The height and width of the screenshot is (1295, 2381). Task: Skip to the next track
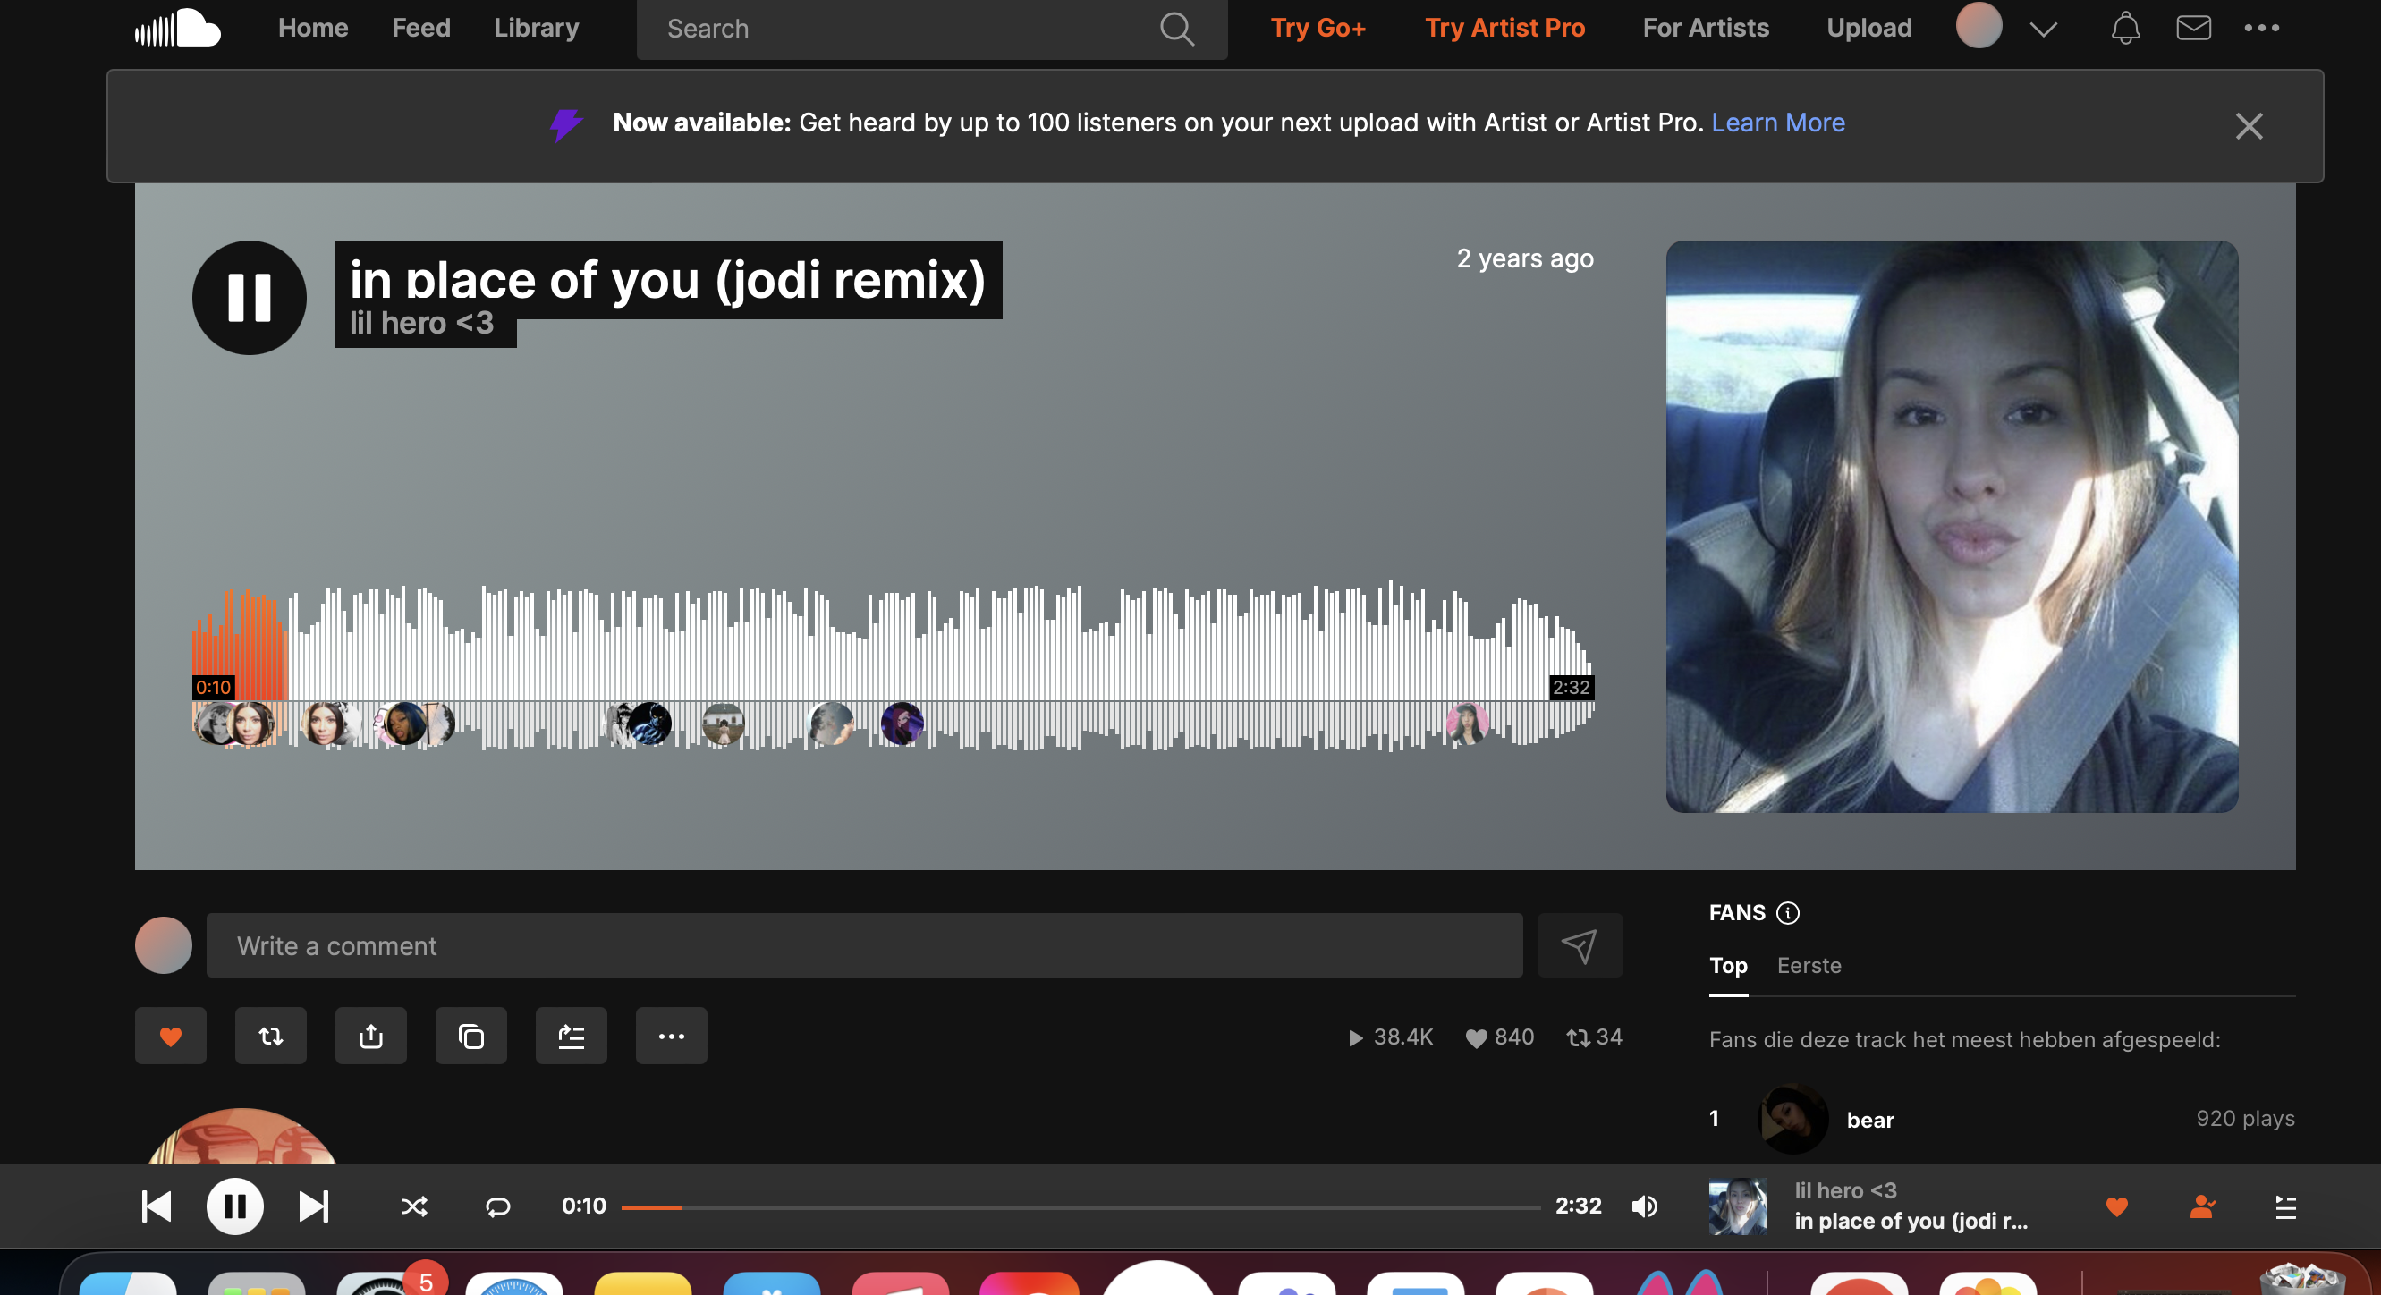coord(313,1206)
